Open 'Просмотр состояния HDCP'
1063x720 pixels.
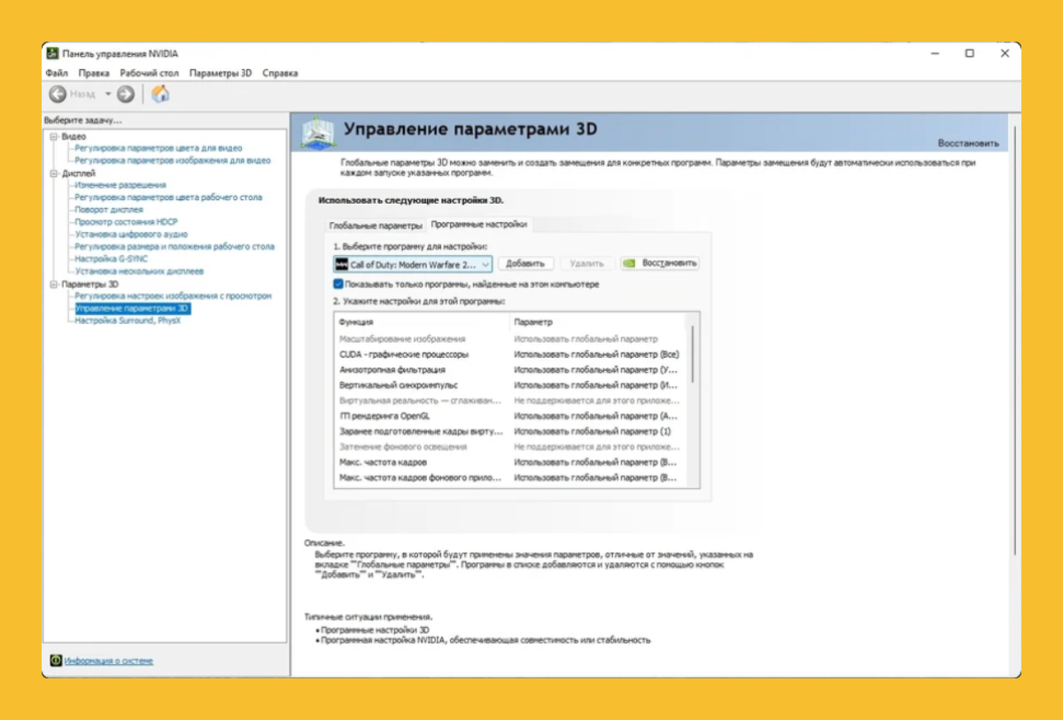[x=127, y=222]
